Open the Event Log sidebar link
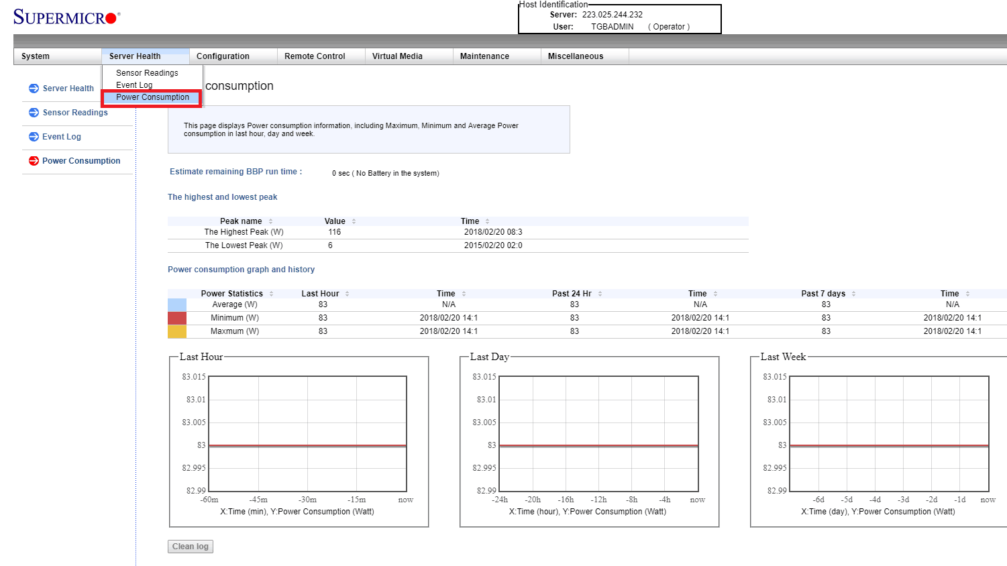This screenshot has height=566, width=1007. 62,137
